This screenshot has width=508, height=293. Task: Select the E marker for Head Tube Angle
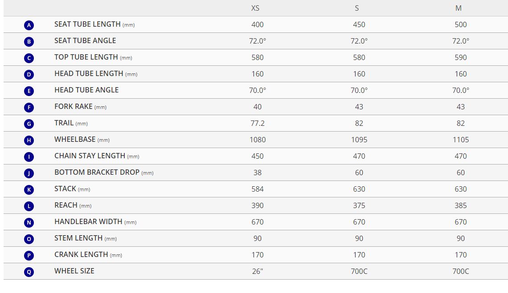tap(29, 91)
